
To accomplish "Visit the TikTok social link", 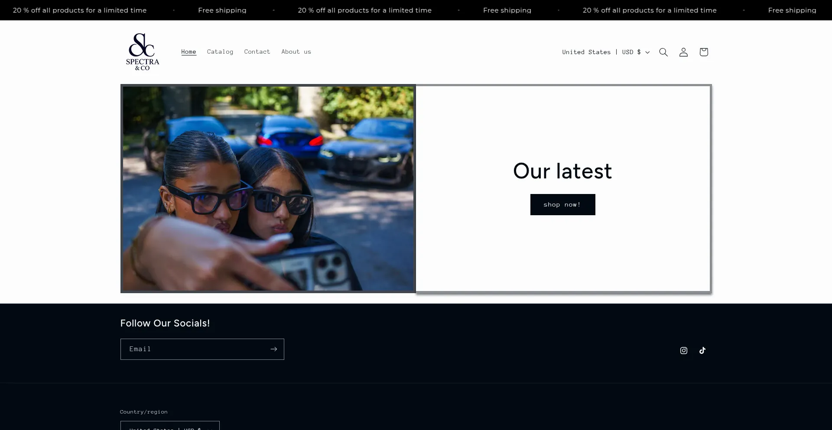I will pos(702,351).
